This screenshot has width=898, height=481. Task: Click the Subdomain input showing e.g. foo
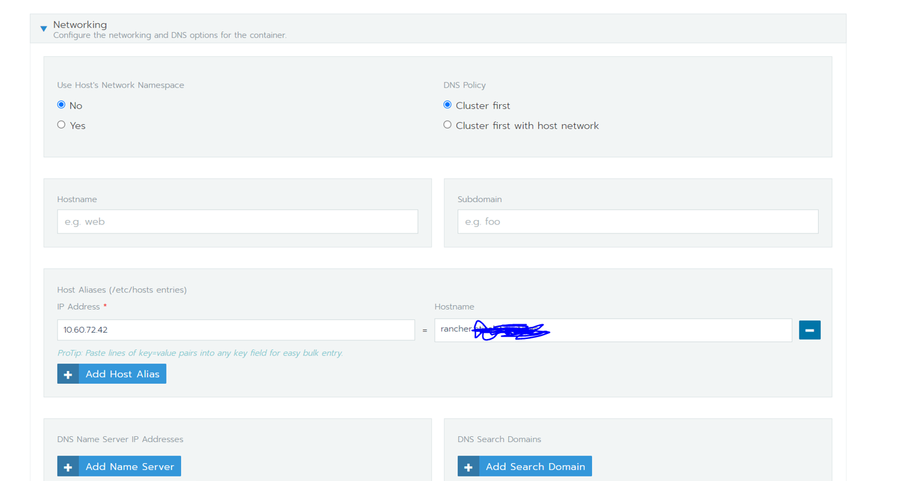637,221
